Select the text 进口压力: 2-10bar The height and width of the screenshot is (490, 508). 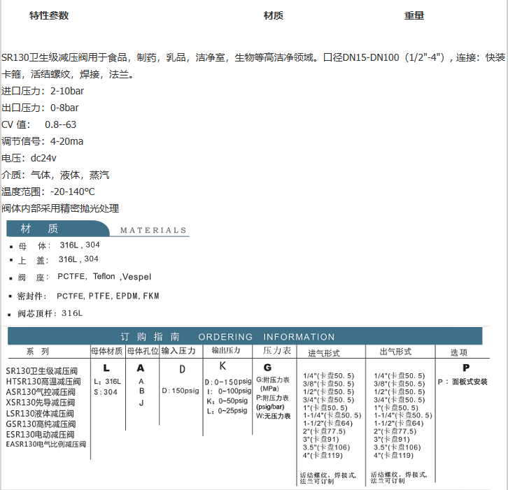[x=43, y=91]
